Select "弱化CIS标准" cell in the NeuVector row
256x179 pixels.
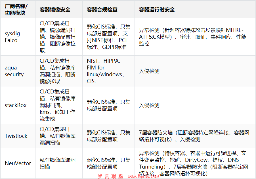coord(109,163)
